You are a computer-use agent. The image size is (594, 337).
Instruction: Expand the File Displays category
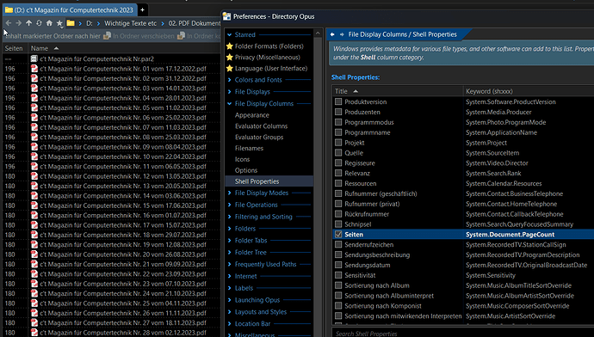tap(229, 91)
